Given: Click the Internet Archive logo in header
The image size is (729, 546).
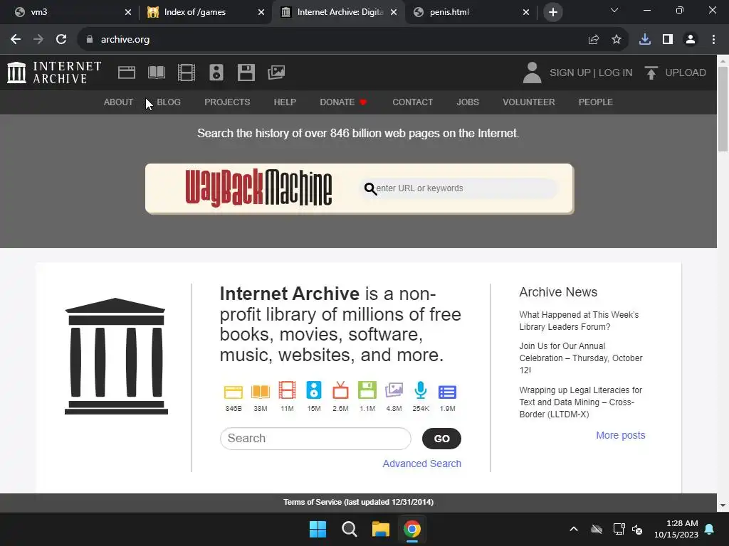Looking at the screenshot, I should [54, 73].
